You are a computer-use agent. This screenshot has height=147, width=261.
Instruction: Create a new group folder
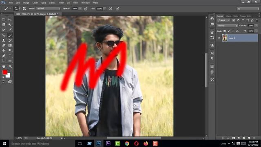pos(244,138)
